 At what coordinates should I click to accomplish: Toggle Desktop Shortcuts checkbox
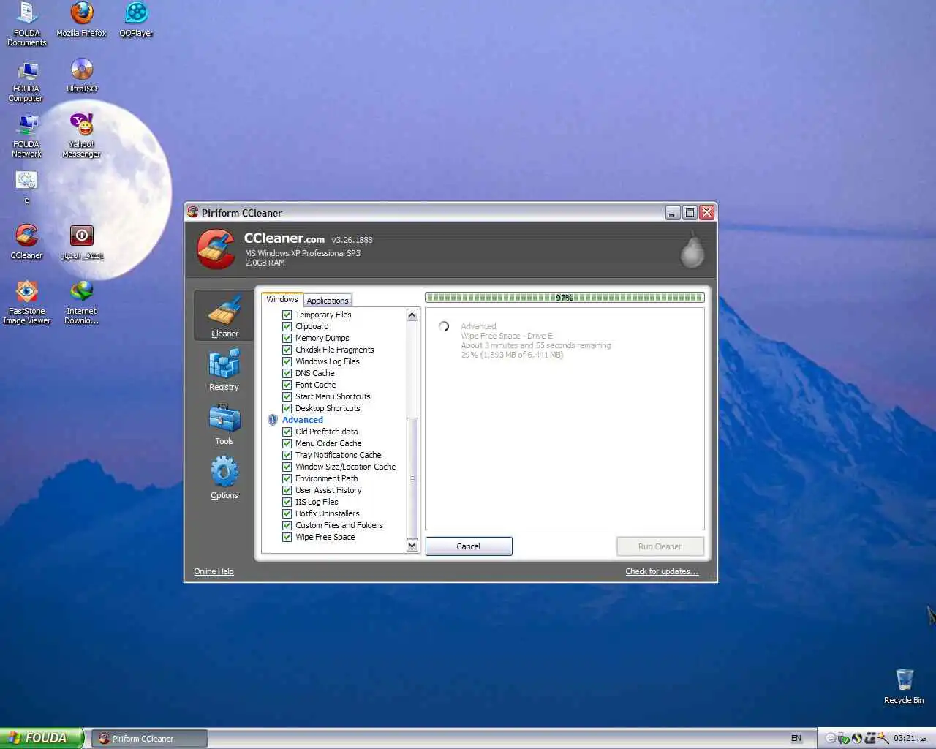pyautogui.click(x=287, y=408)
